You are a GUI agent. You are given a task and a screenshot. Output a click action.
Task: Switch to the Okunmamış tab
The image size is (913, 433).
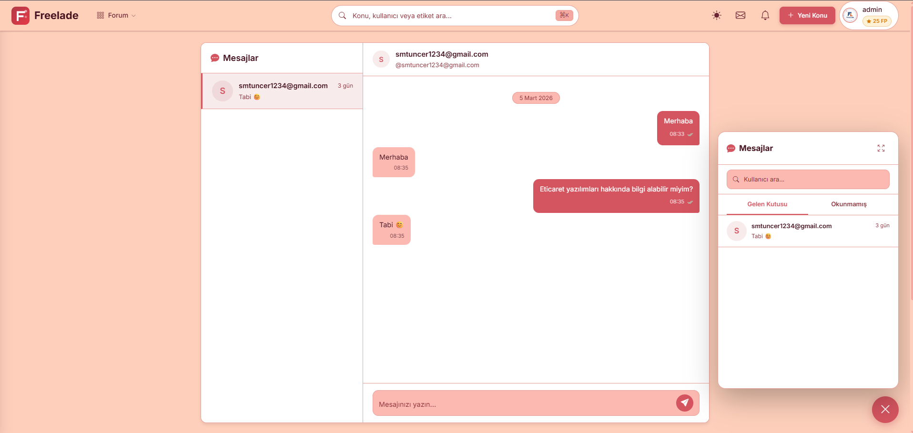(849, 204)
